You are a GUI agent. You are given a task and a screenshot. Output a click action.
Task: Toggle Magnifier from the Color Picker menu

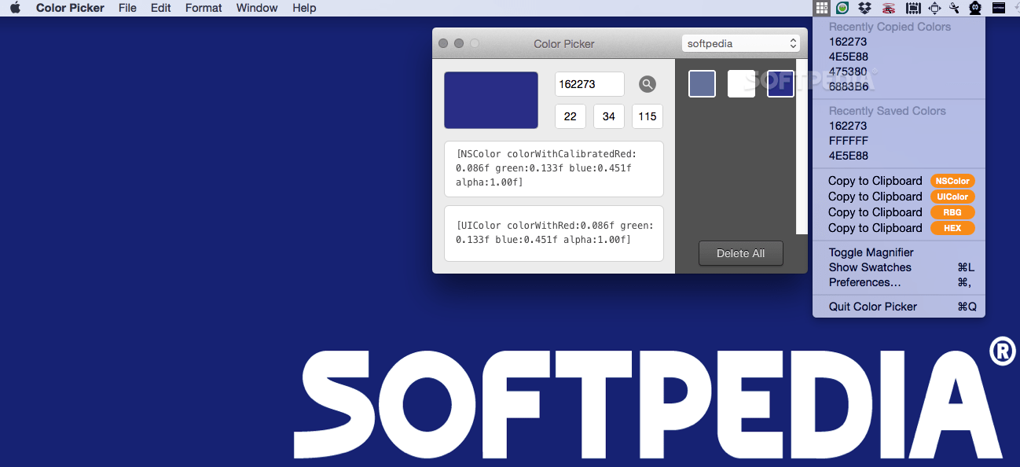pos(870,252)
